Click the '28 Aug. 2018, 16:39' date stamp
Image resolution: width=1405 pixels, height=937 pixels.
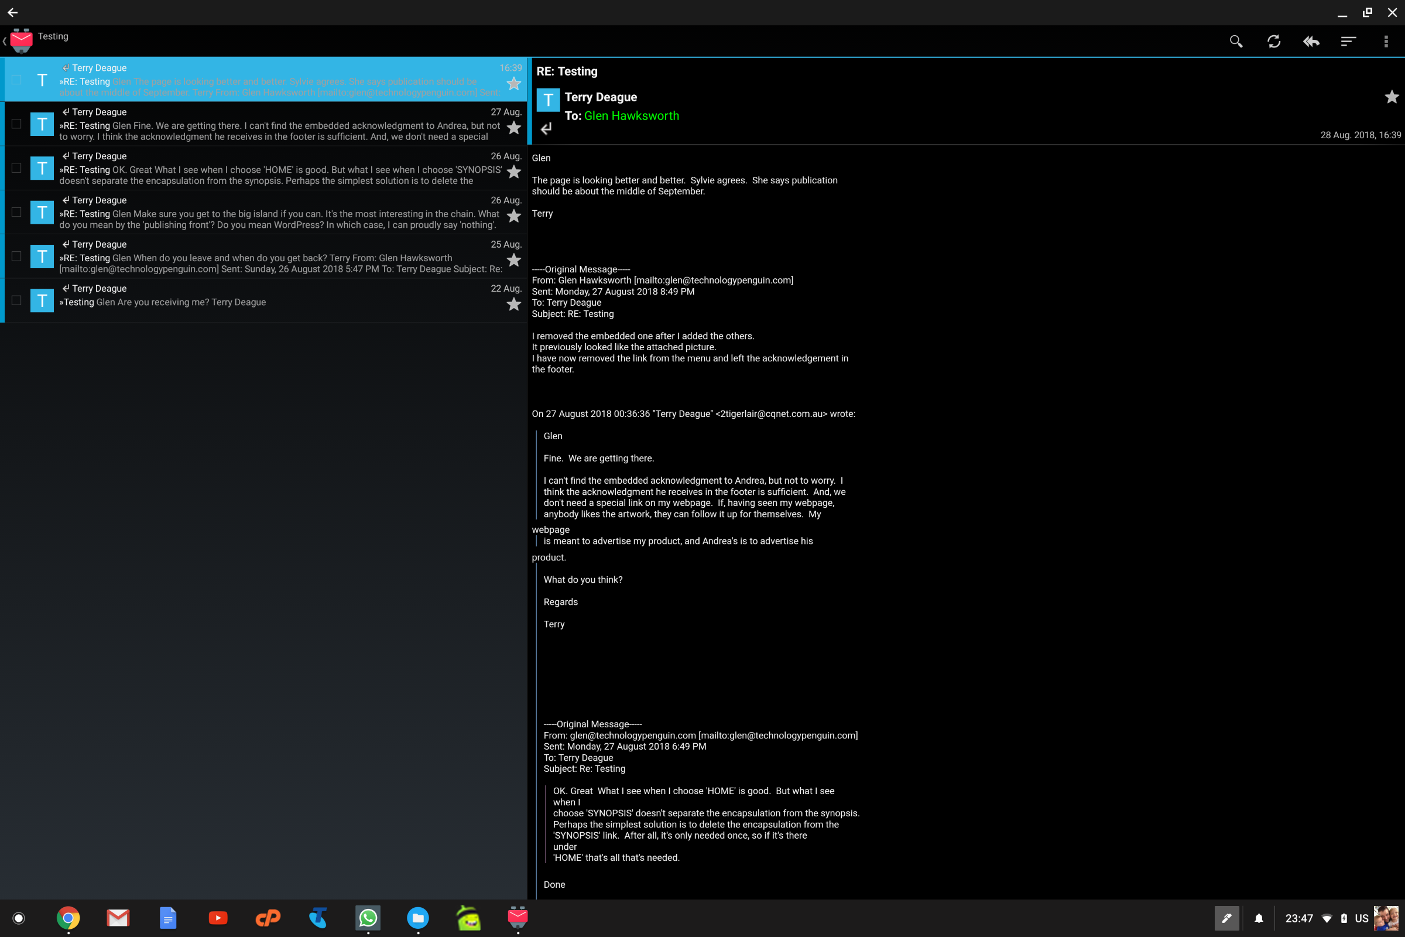1360,135
